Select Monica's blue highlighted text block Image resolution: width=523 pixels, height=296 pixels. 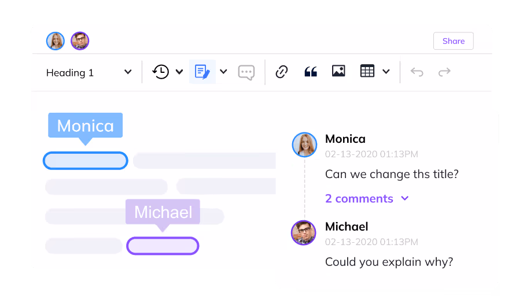(86, 161)
